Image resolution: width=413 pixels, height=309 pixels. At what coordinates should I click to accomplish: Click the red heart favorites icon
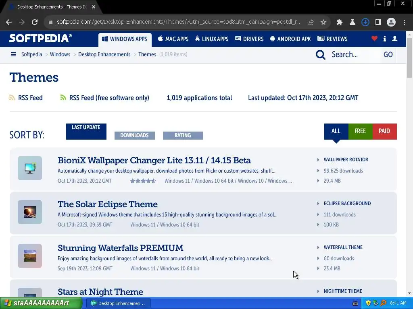click(374, 39)
